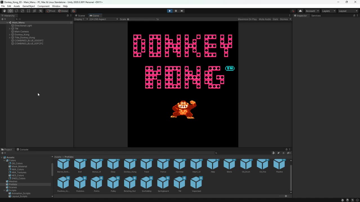Open the Gizmos dropdown arrow
360x202 pixels.
290,19
